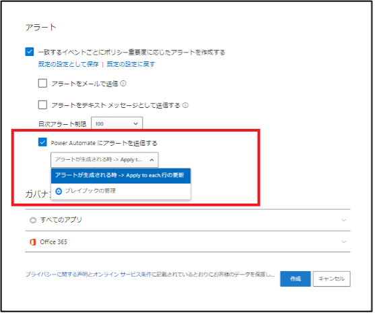
Task: Collapse the Power Automate playbook dropdown
Action: [x=104, y=160]
